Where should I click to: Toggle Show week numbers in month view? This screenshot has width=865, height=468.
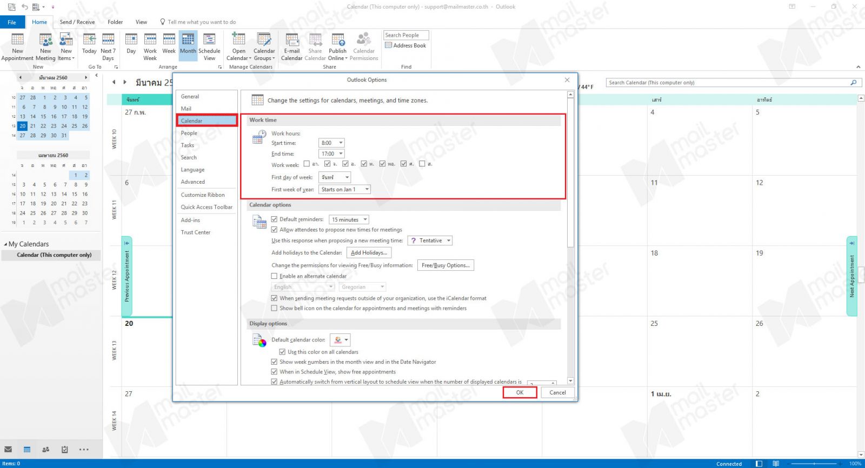click(274, 362)
